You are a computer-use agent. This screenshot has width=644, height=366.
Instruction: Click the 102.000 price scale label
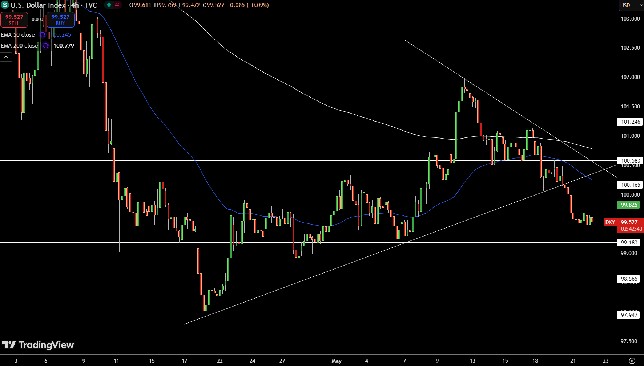tap(630, 77)
